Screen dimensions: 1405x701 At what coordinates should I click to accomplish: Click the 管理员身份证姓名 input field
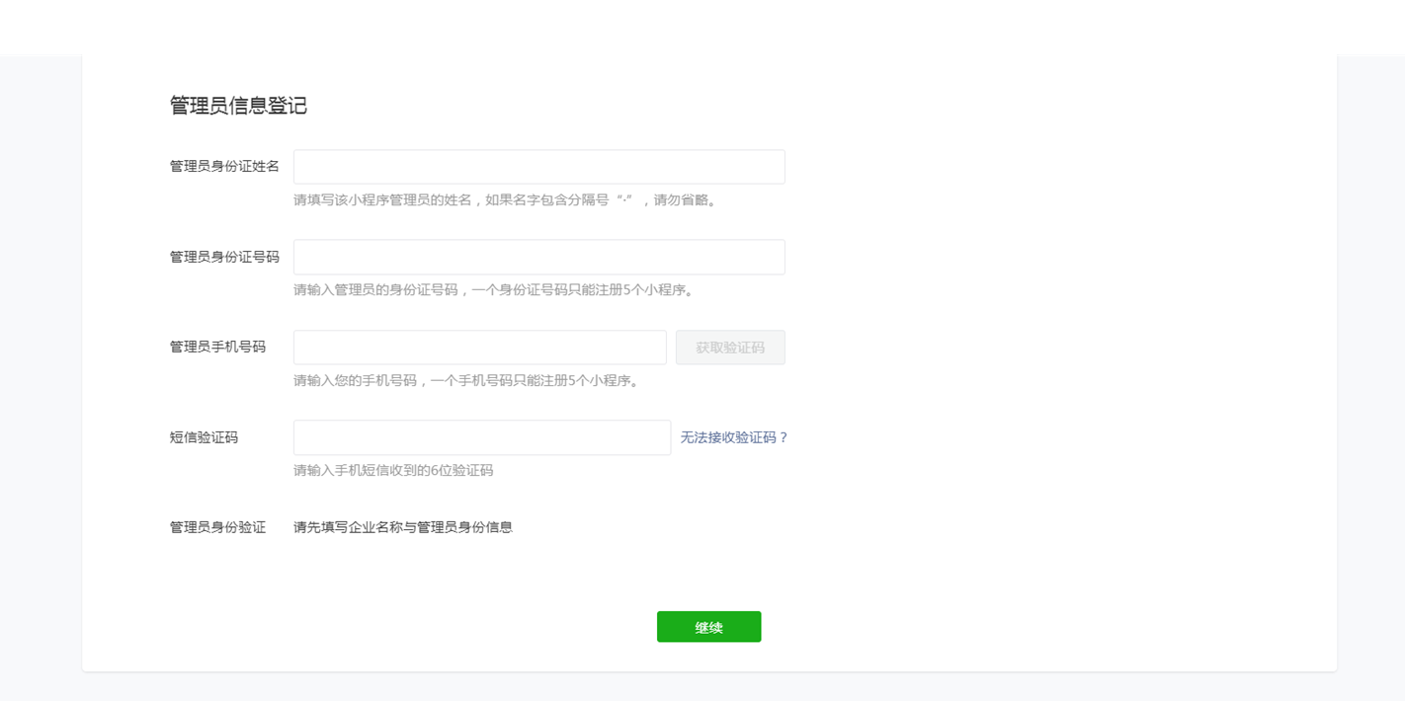(x=538, y=167)
